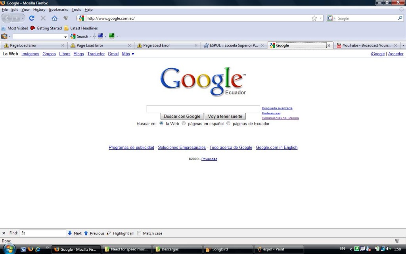Screen dimensions: 406x254
Task: Select 'páginas de Ecuador' radio button
Action: click(x=228, y=123)
